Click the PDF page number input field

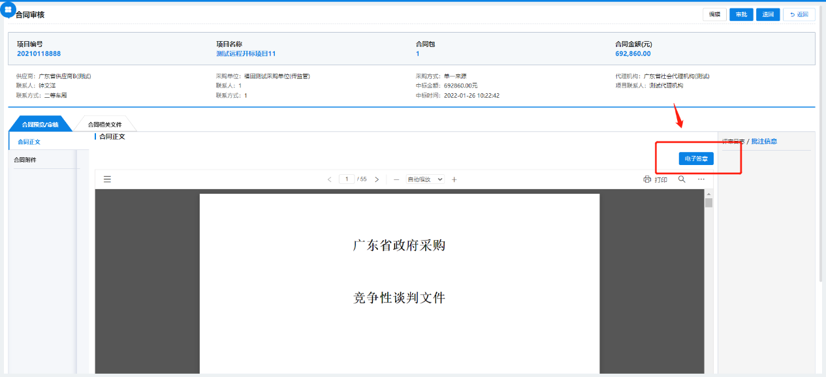[x=347, y=179]
